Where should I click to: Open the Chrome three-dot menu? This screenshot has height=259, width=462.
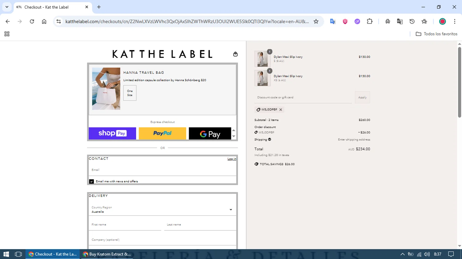click(455, 22)
